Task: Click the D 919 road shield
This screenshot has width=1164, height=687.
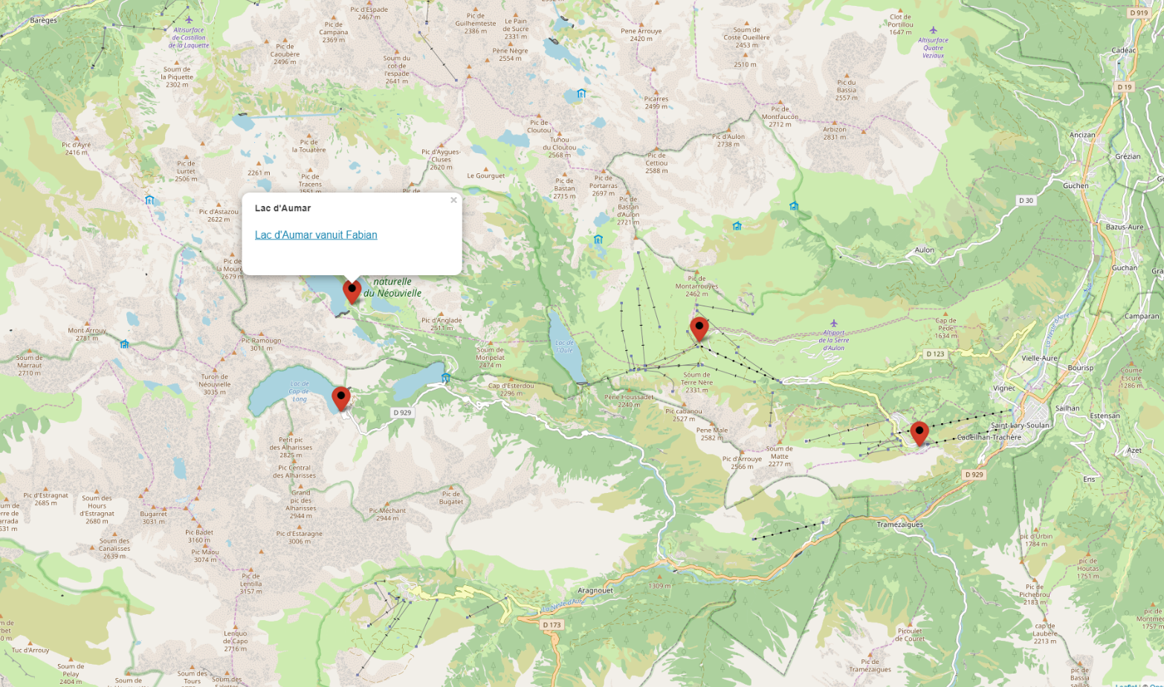Action: [x=1139, y=13]
